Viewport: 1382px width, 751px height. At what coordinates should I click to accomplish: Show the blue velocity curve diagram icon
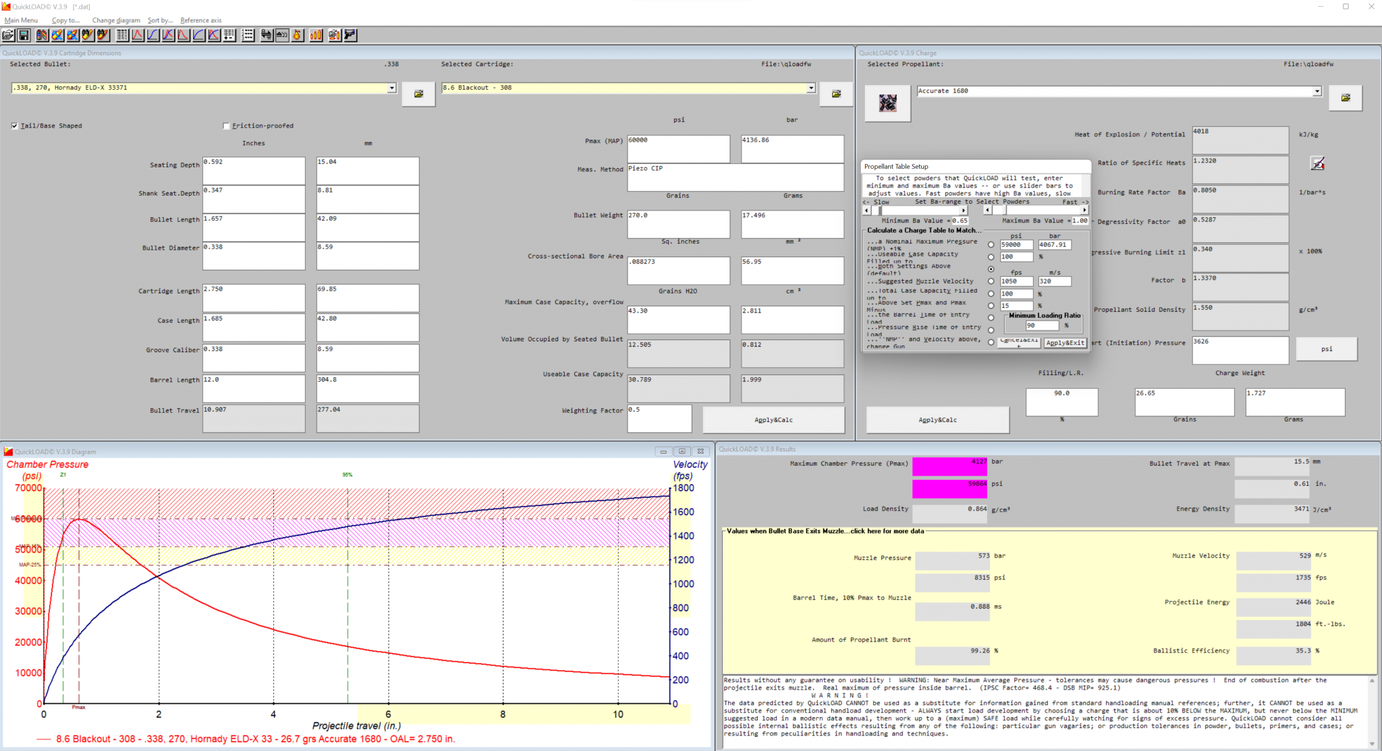point(153,35)
